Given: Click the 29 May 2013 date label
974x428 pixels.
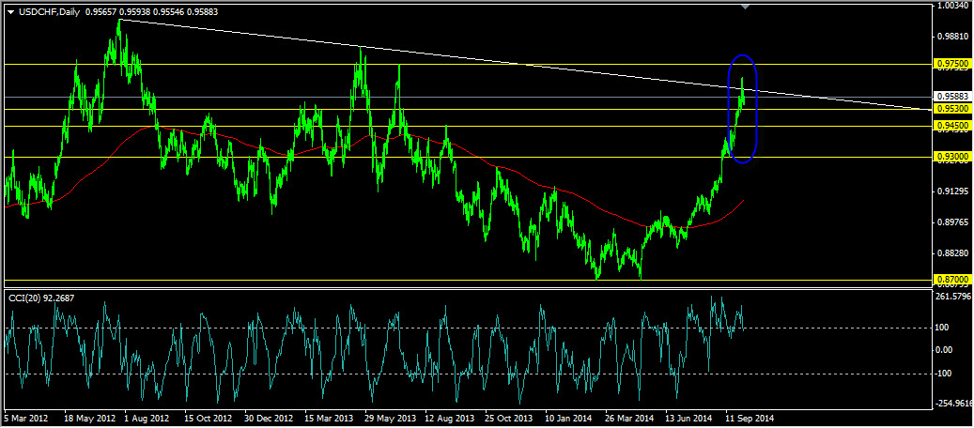Looking at the screenshot, I should (390, 418).
